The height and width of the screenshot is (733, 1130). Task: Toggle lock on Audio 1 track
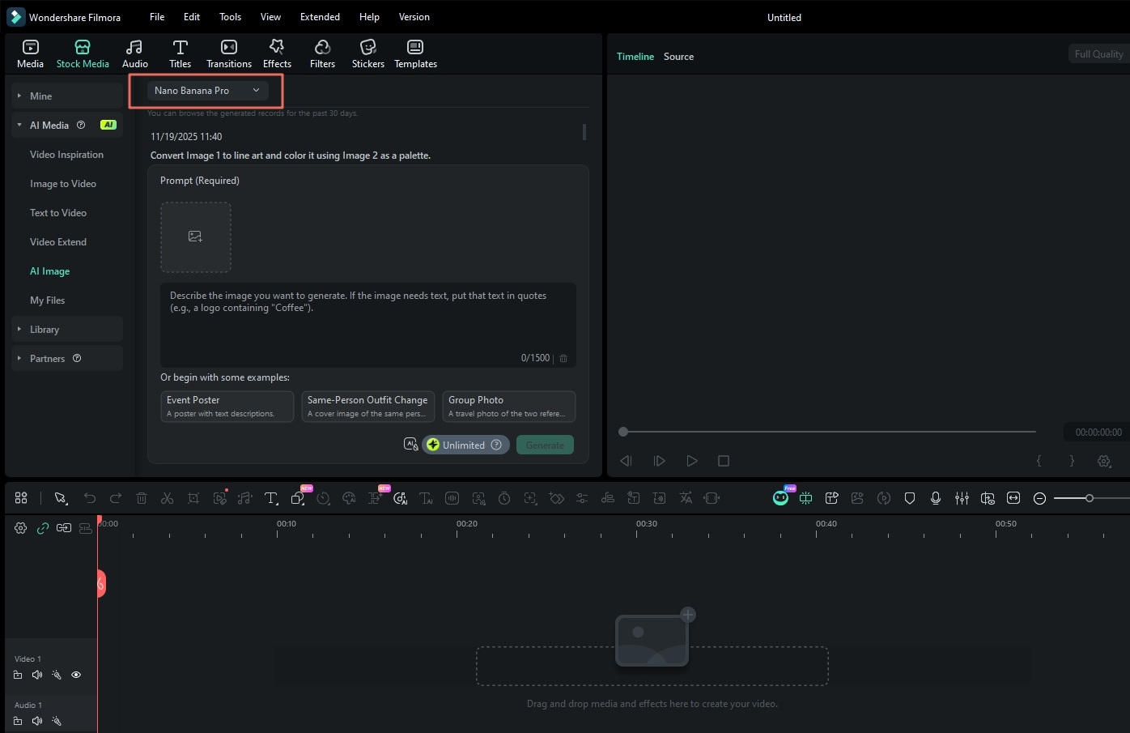pos(18,721)
